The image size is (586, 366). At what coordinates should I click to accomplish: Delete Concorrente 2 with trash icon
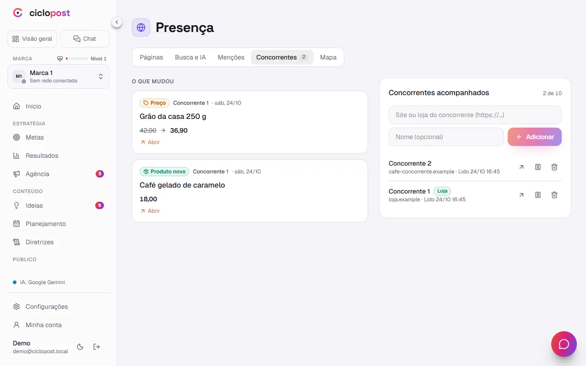[x=554, y=167]
